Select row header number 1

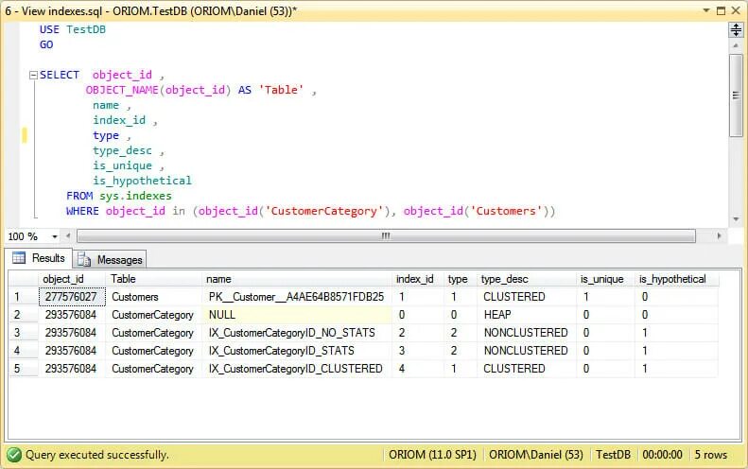(x=24, y=297)
